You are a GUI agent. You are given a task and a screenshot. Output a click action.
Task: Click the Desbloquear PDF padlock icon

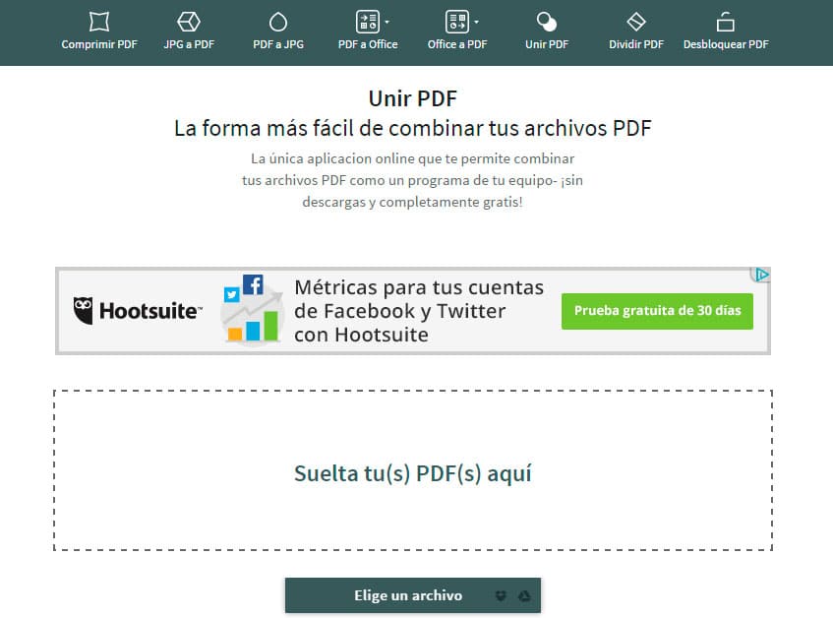(x=725, y=22)
